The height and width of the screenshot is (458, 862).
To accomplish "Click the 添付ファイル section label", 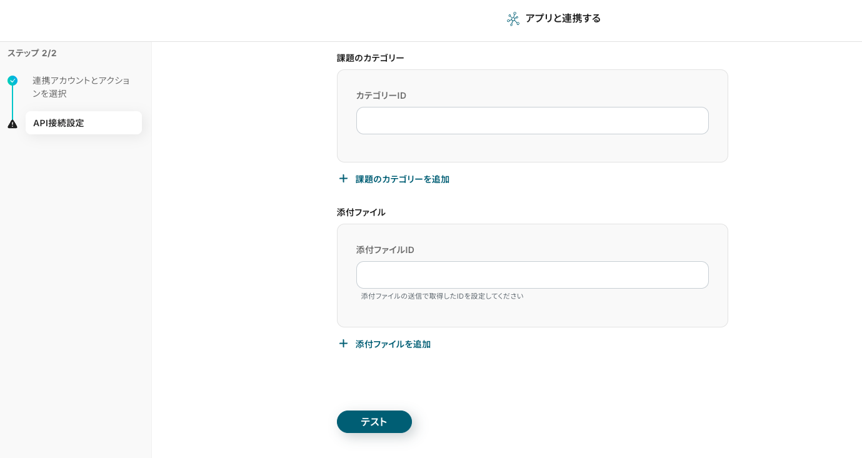I will (361, 212).
